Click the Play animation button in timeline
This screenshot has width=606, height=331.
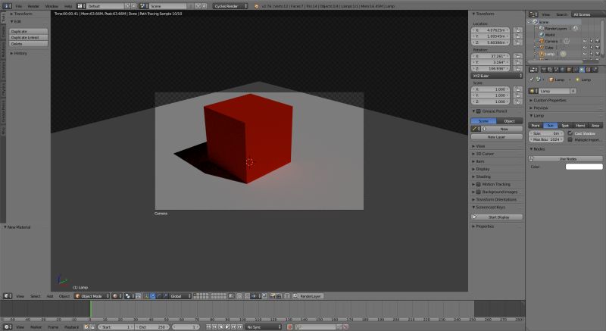click(227, 327)
